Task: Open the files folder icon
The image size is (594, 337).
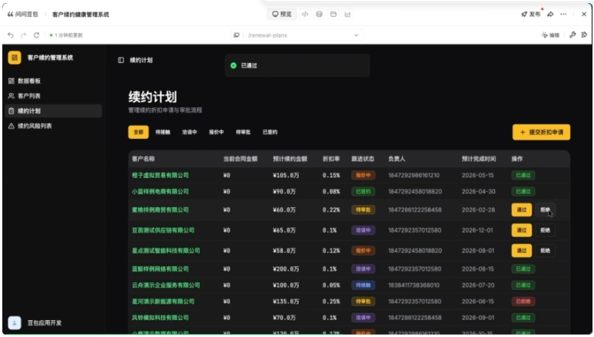Action: point(333,15)
